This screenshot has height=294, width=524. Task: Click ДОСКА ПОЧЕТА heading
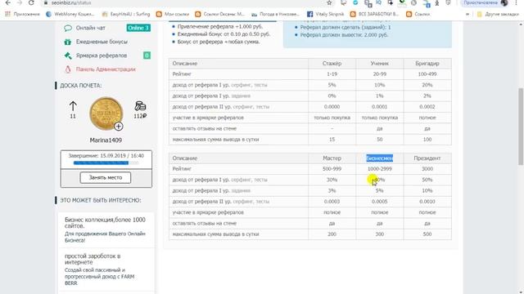coord(81,86)
